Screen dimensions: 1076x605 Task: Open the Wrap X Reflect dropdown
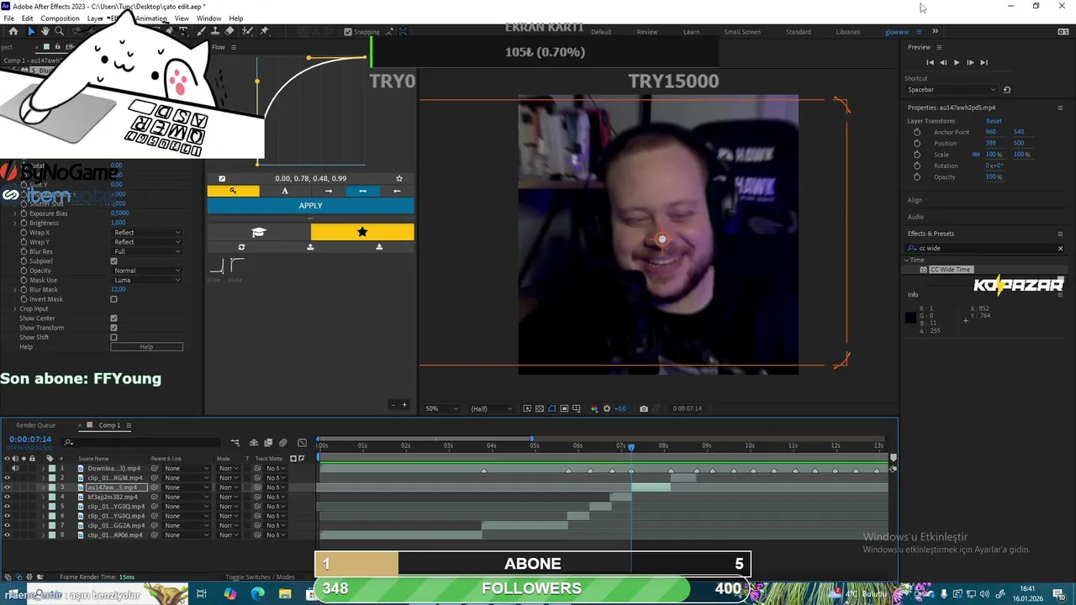[x=146, y=233]
